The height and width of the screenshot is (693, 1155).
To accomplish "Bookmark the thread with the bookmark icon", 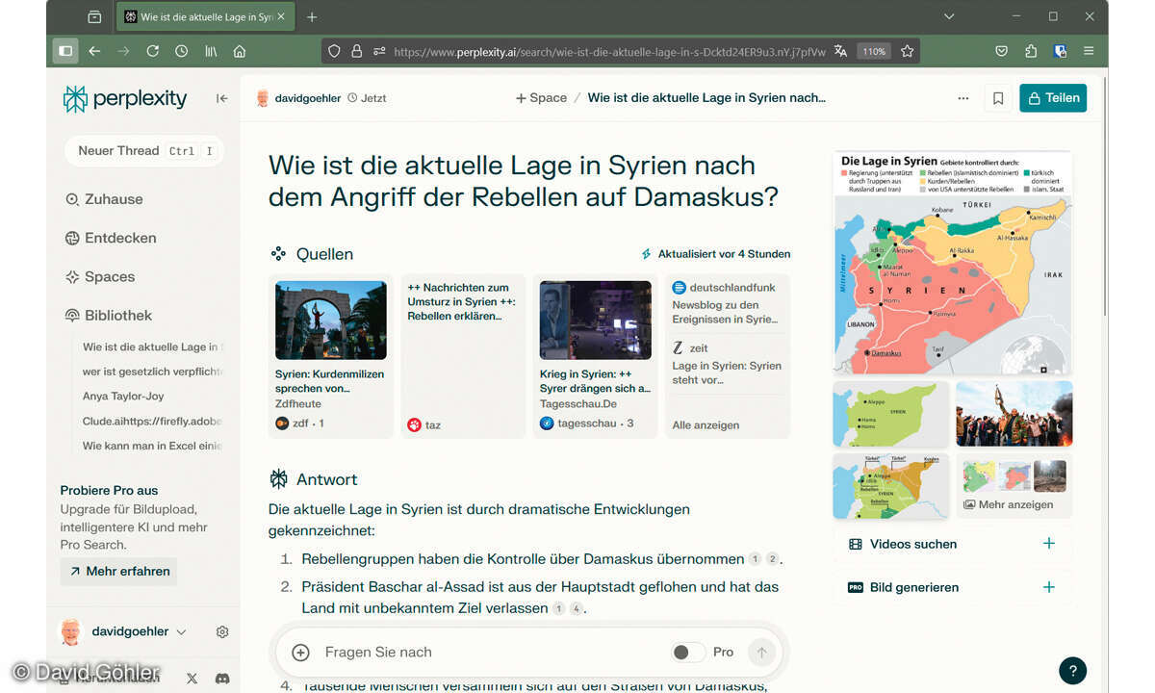I will click(998, 98).
